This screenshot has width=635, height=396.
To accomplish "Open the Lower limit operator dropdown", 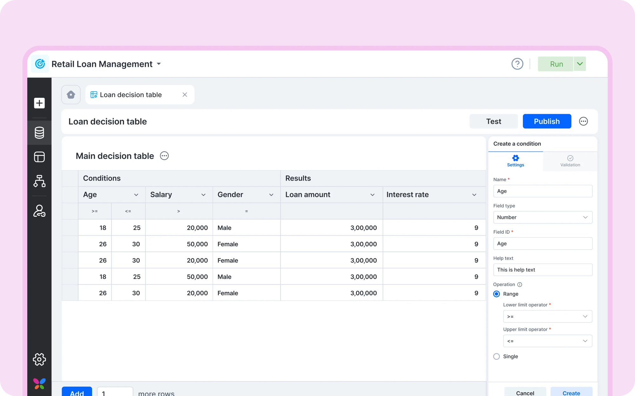I will 547,316.
